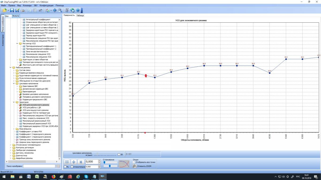Expand the 'Фаза впрыска' folder
The height and width of the screenshot is (180, 321).
(x=14, y=129)
